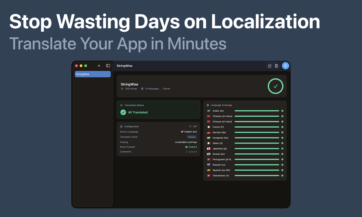Click the Arabic coverage progress bar

pos(257,111)
